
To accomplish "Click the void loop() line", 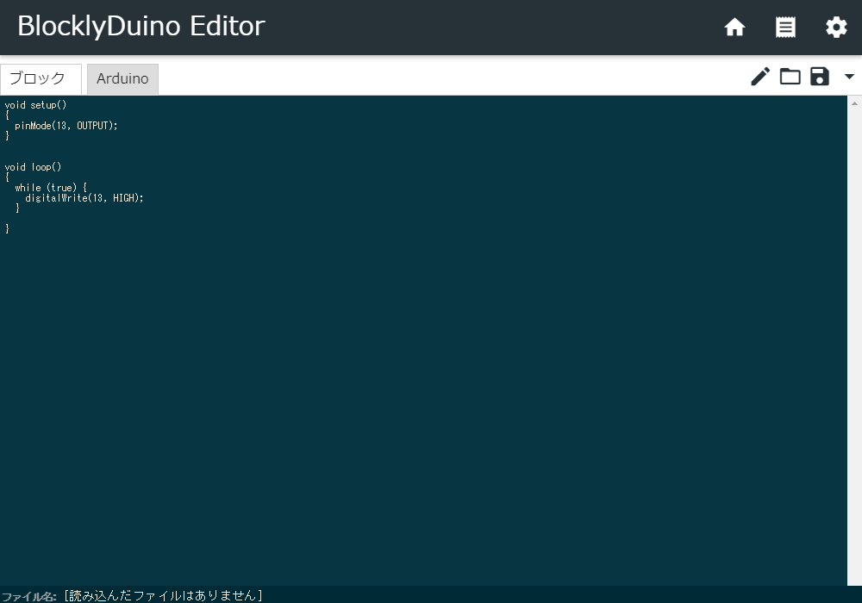I will pos(33,167).
